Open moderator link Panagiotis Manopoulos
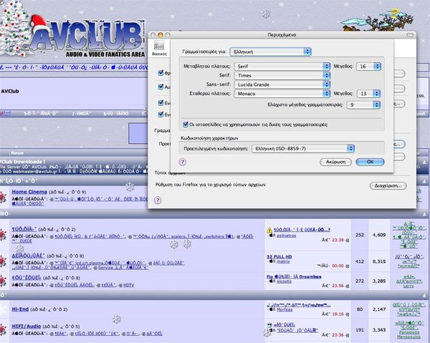430x343 pixels. pyautogui.click(x=408, y=334)
